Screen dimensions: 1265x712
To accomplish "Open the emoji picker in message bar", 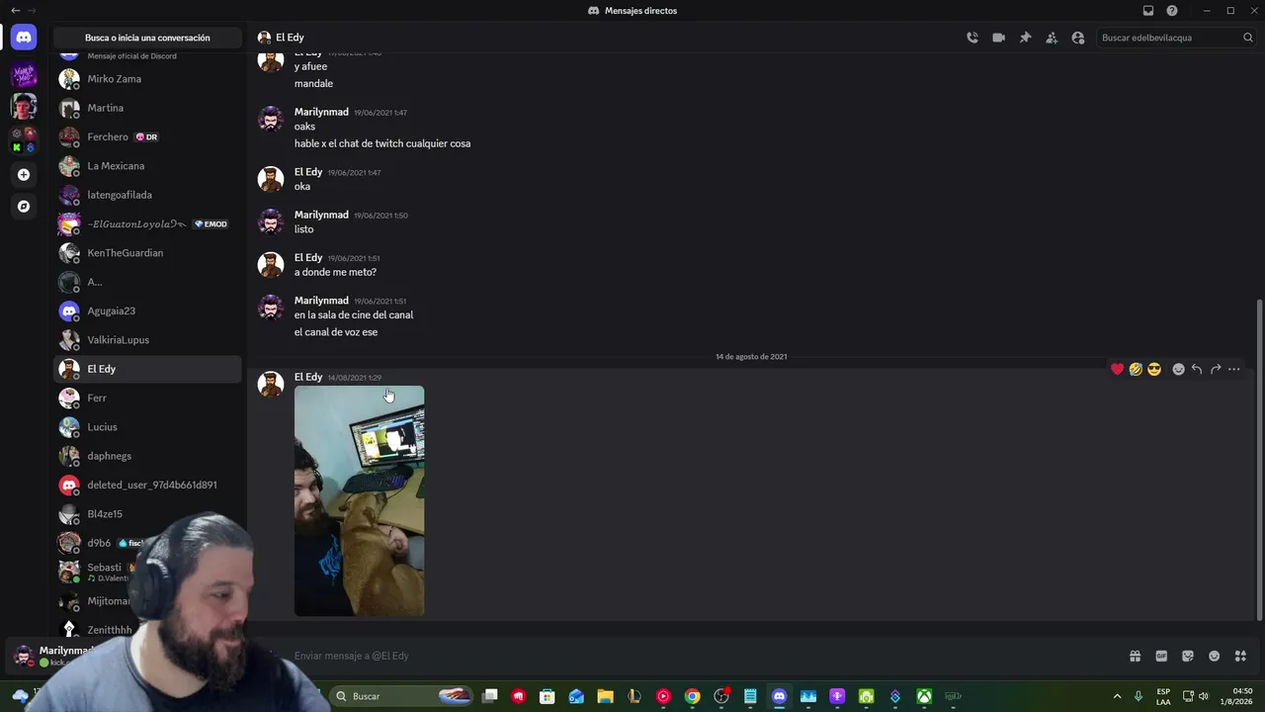I will [x=1215, y=656].
